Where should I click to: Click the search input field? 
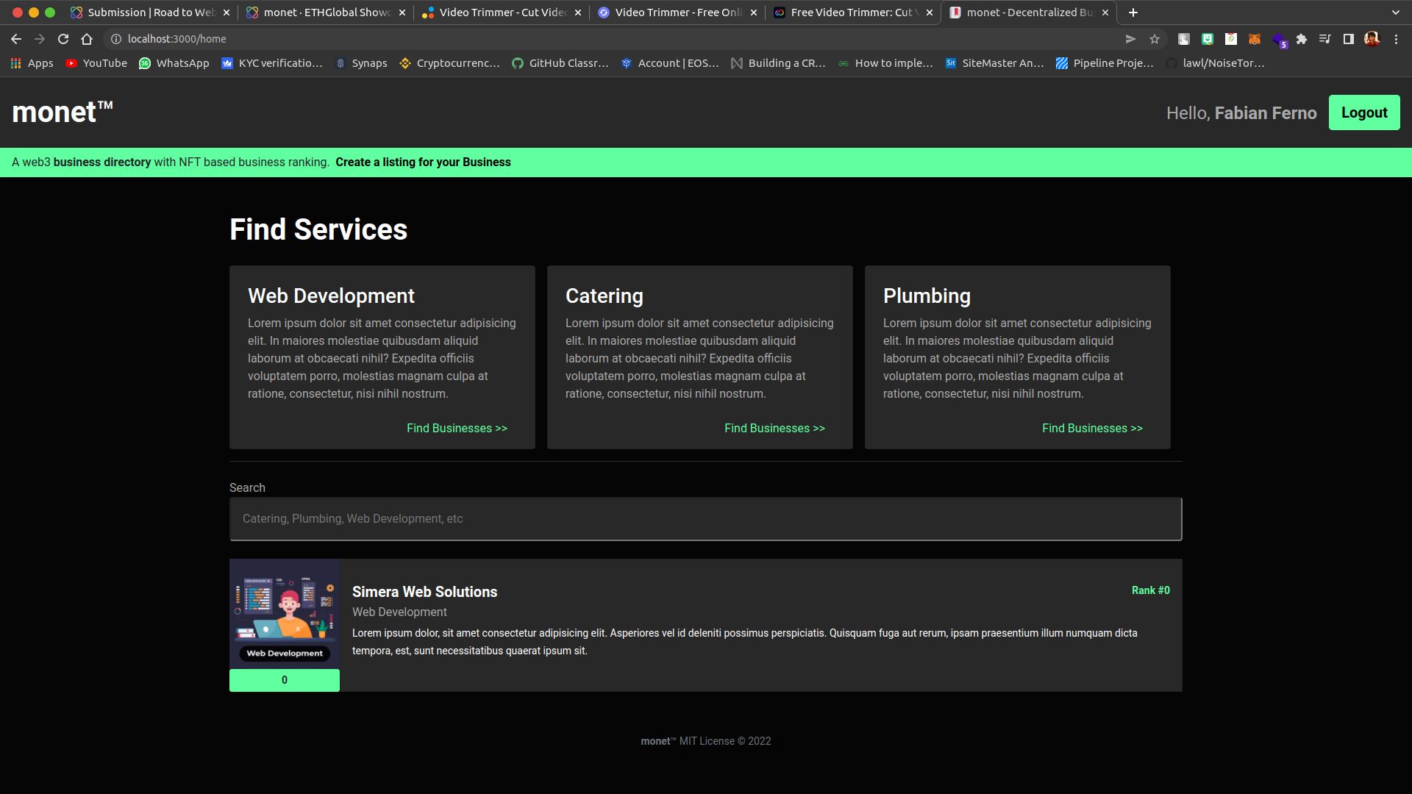coord(706,518)
